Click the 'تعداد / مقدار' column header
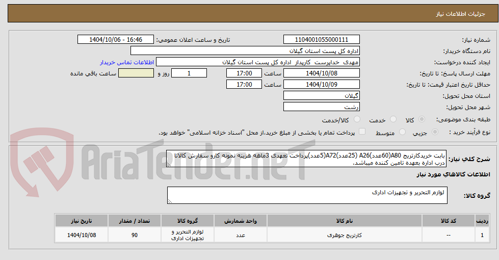 click(135, 221)
